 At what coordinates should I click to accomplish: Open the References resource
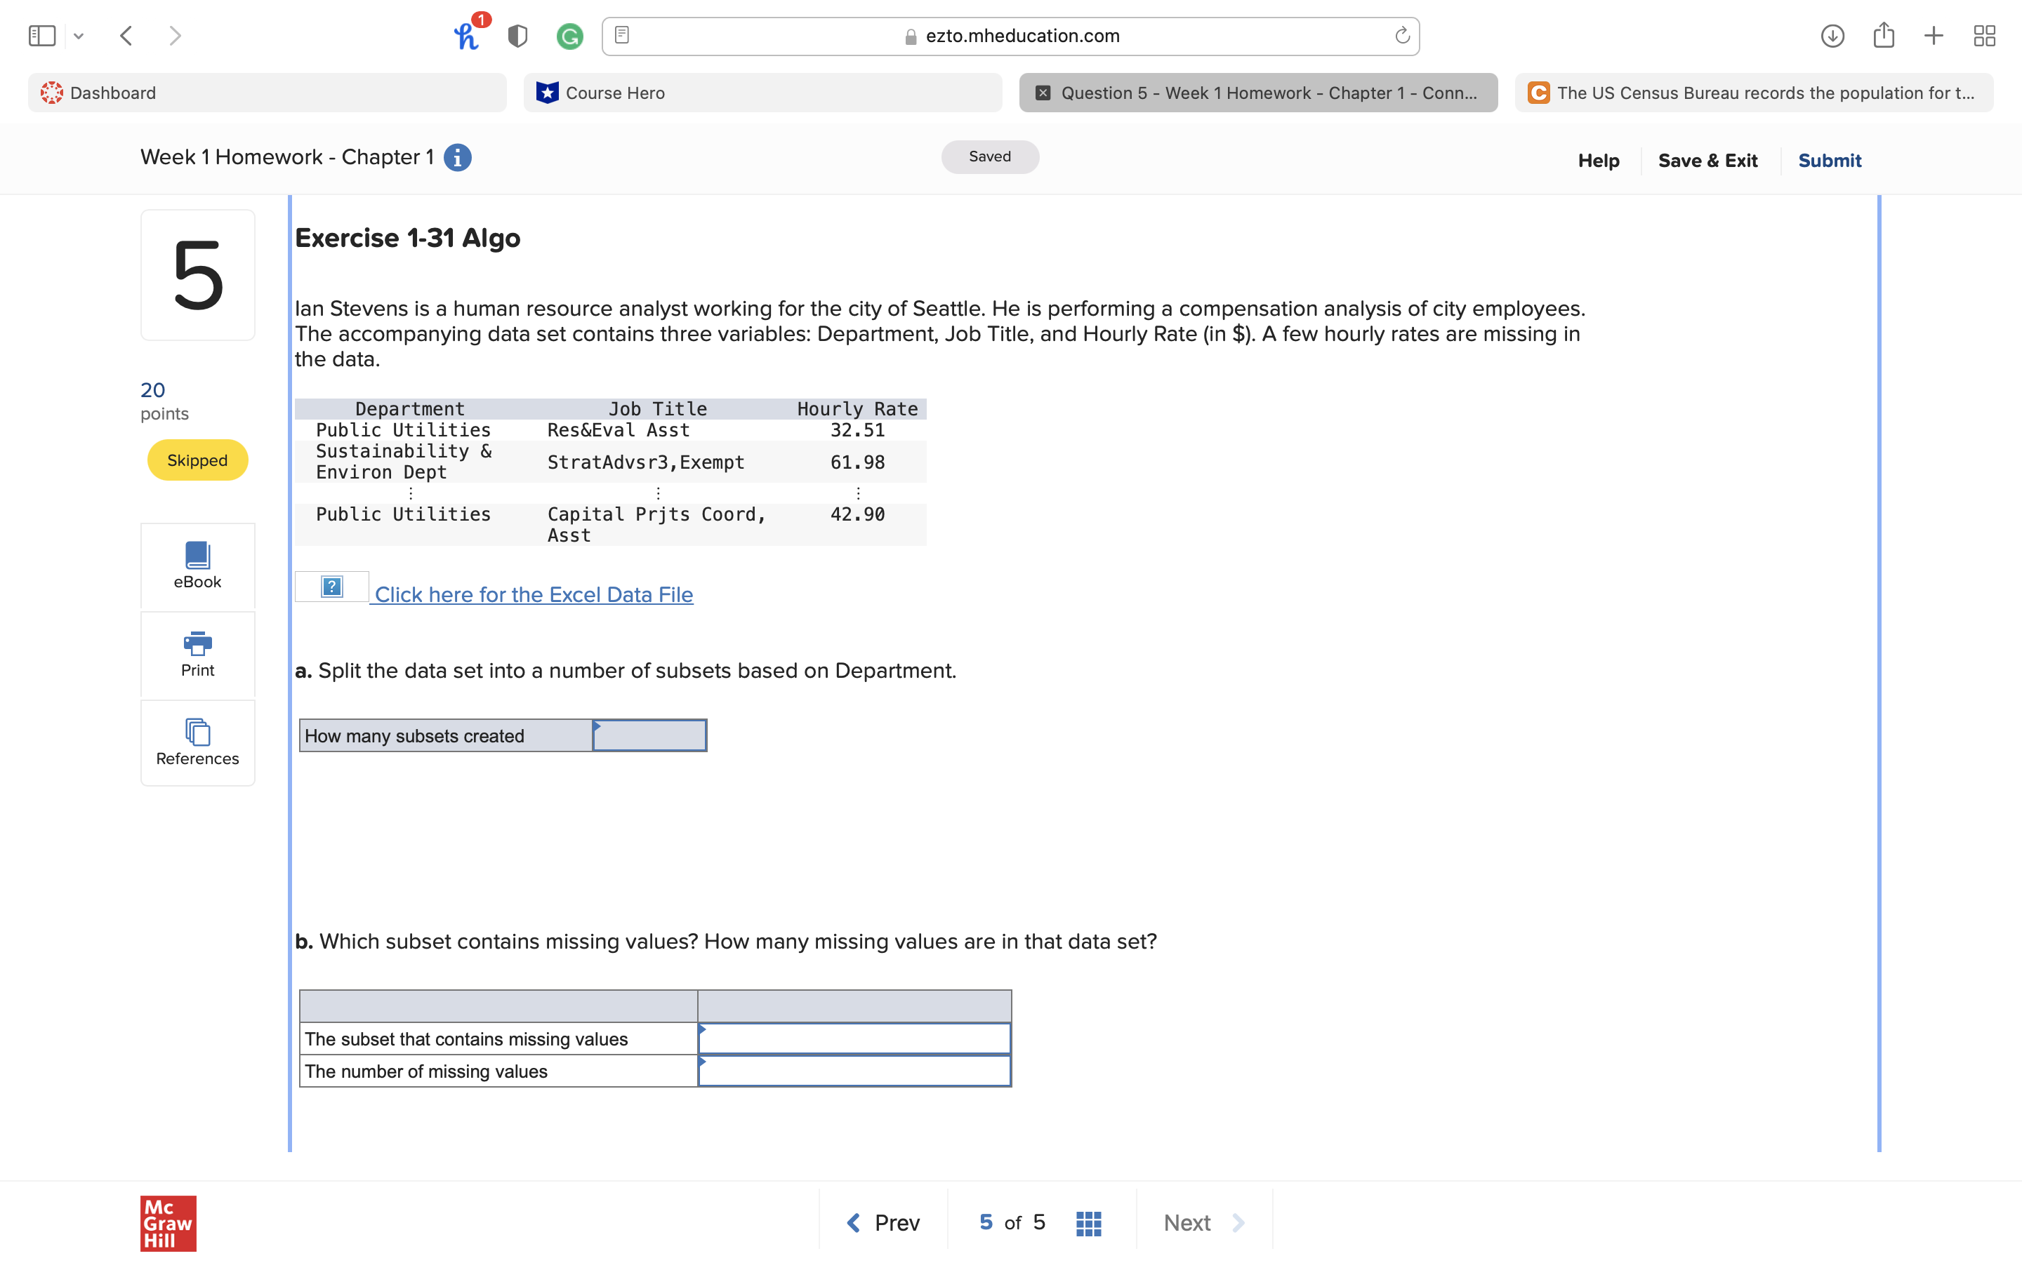click(197, 742)
